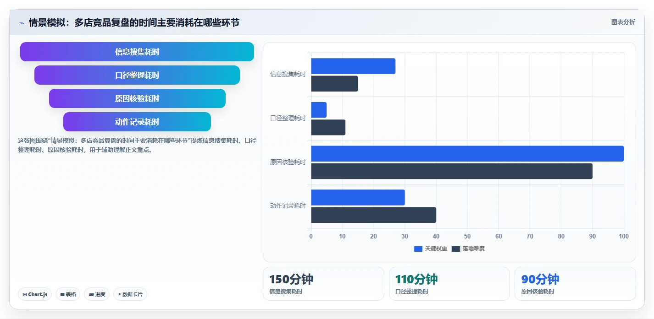The height and width of the screenshot is (319, 654).
Task: Toggle the 落地难度 legend entry
Action: coord(468,249)
